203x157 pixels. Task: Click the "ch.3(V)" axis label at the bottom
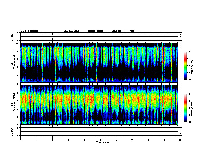point(12,132)
